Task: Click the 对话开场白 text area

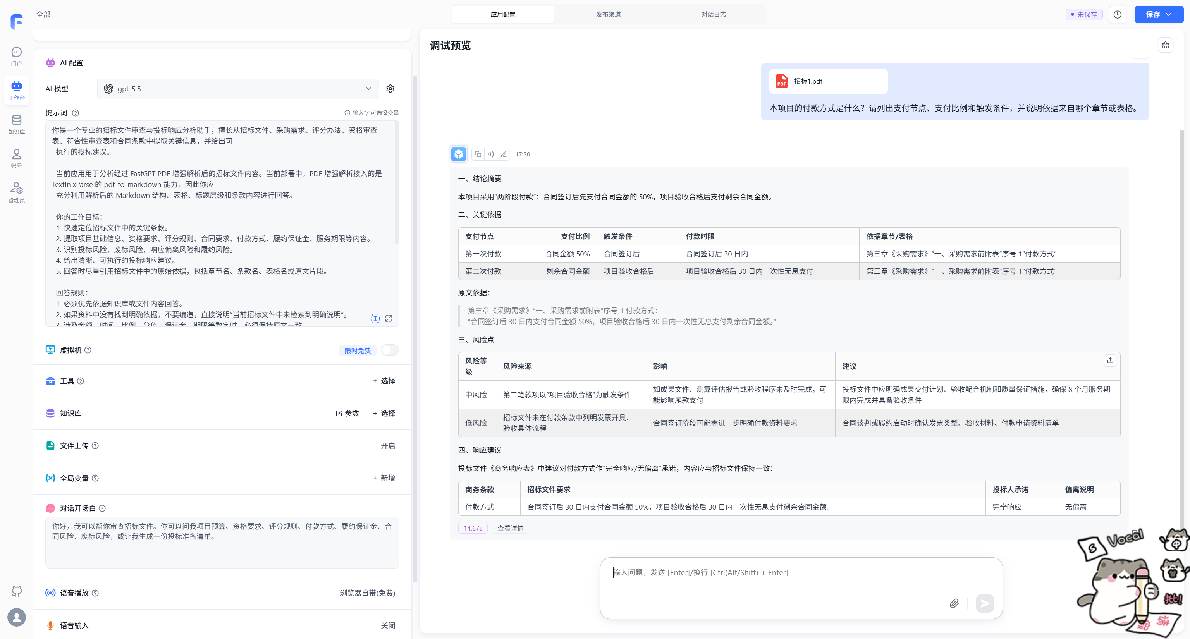Action: pos(222,542)
